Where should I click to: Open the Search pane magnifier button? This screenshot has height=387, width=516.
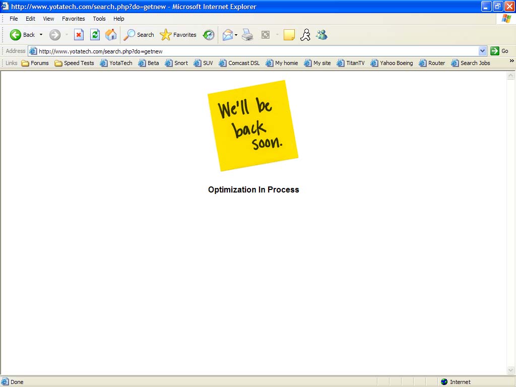point(139,35)
